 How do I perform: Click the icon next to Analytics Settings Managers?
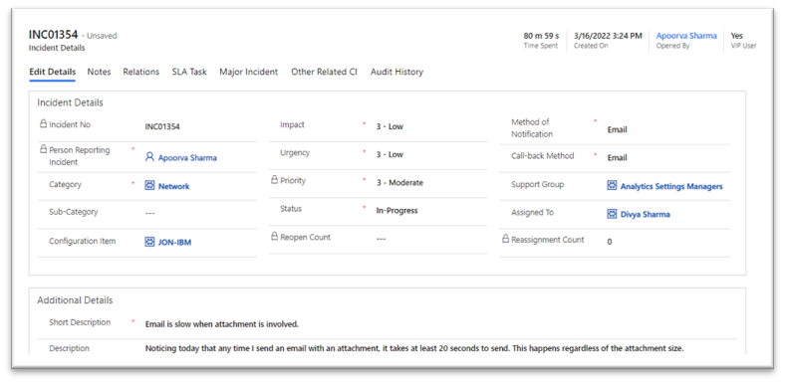pyautogui.click(x=612, y=185)
